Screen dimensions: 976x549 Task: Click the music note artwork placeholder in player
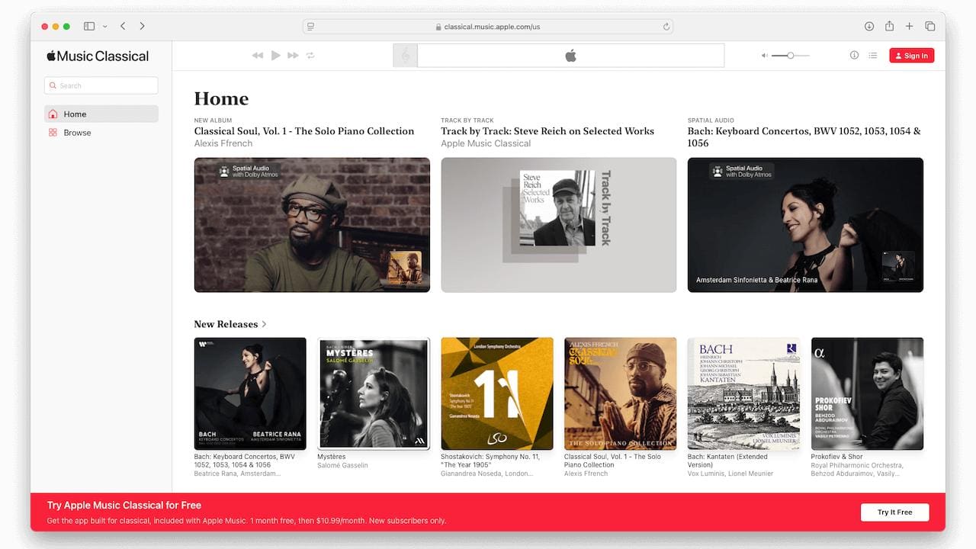(x=405, y=56)
